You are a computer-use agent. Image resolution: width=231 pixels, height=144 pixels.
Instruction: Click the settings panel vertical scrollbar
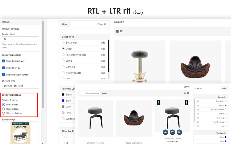coord(43,64)
